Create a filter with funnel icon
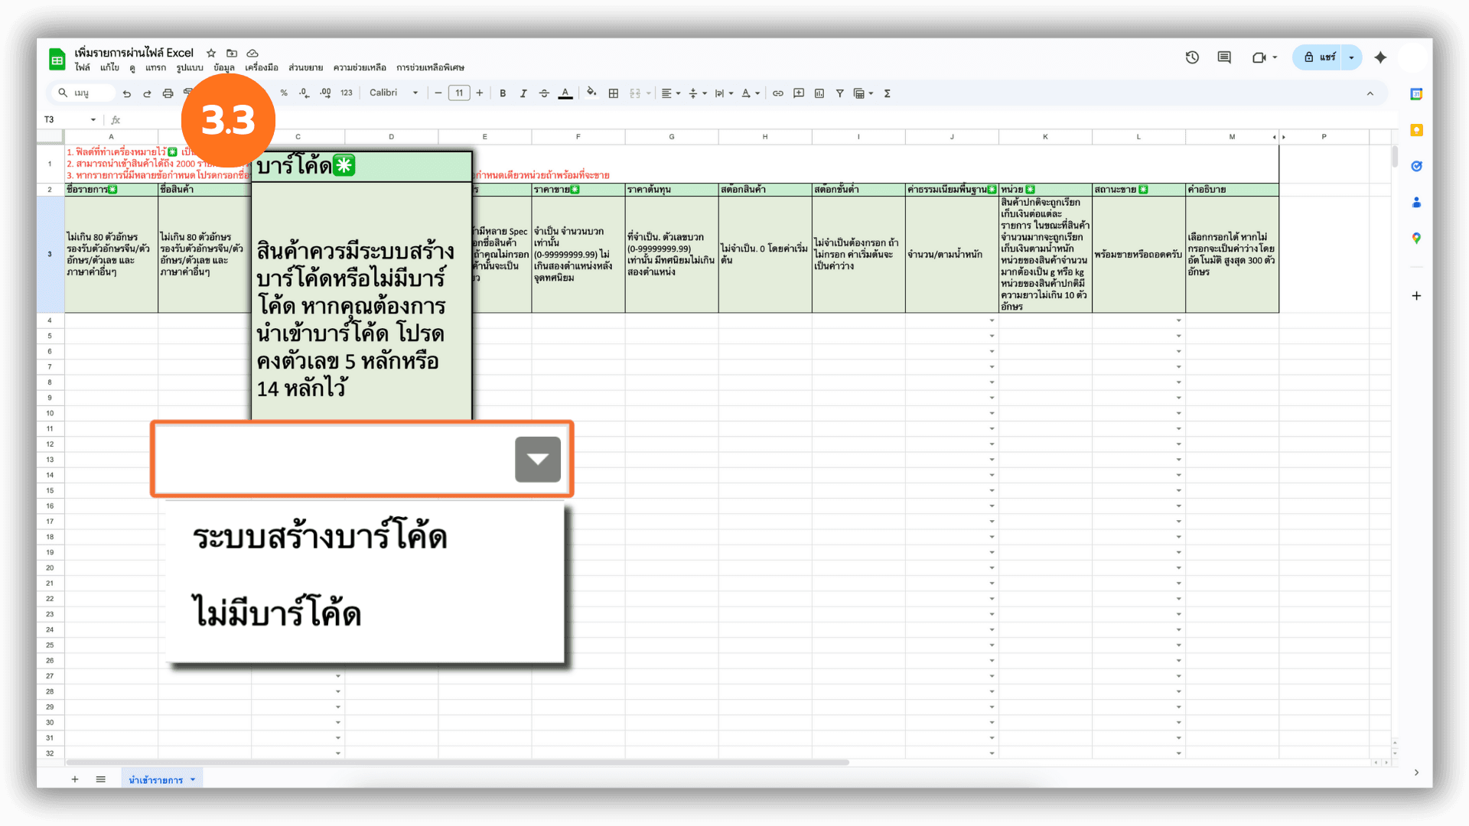The width and height of the screenshot is (1469, 826). click(839, 93)
